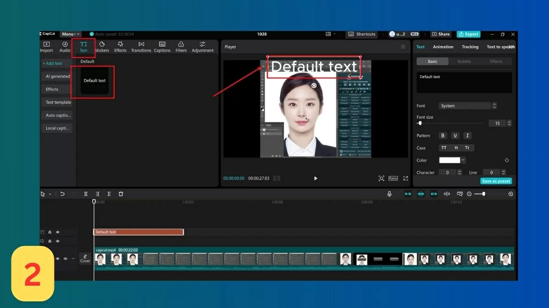Open the Stickers panel
The height and width of the screenshot is (308, 549).
coord(102,47)
